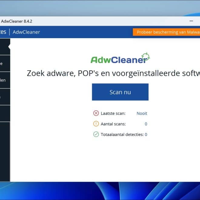Click the orange warning icon beside Aantal scans

96,124
